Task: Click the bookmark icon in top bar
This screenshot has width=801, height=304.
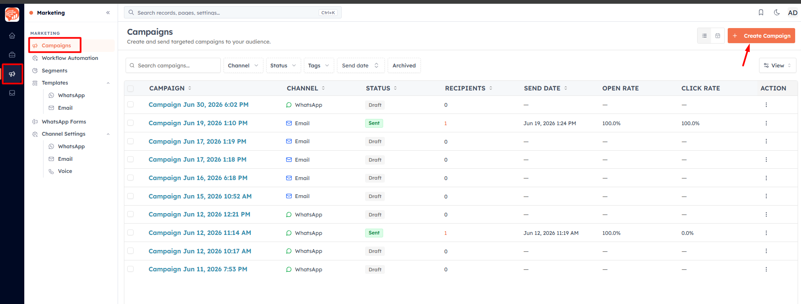Action: (761, 13)
